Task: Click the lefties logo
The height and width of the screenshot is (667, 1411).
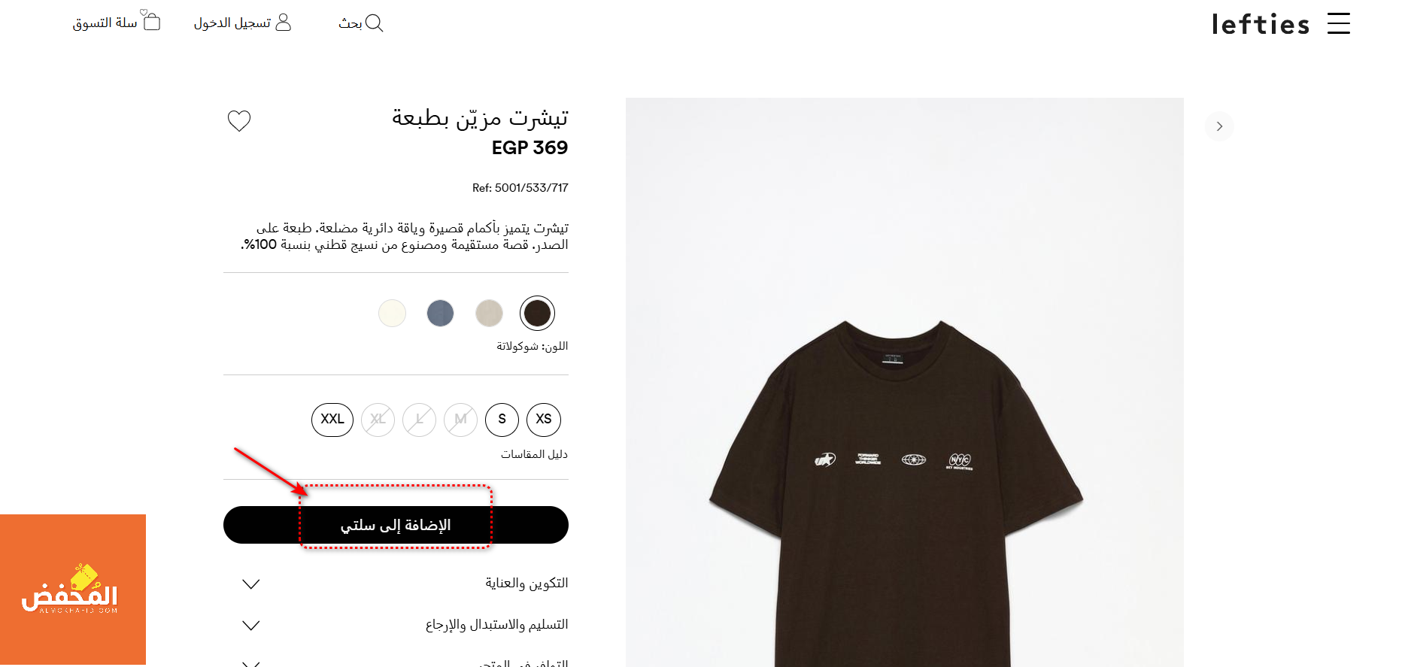Action: pos(1261,24)
